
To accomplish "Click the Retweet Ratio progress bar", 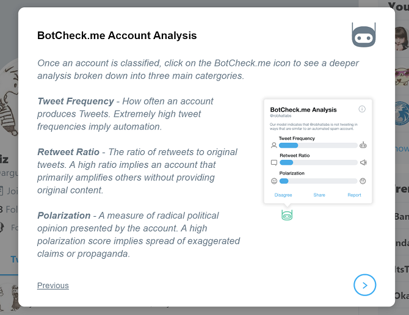I will pos(318,163).
